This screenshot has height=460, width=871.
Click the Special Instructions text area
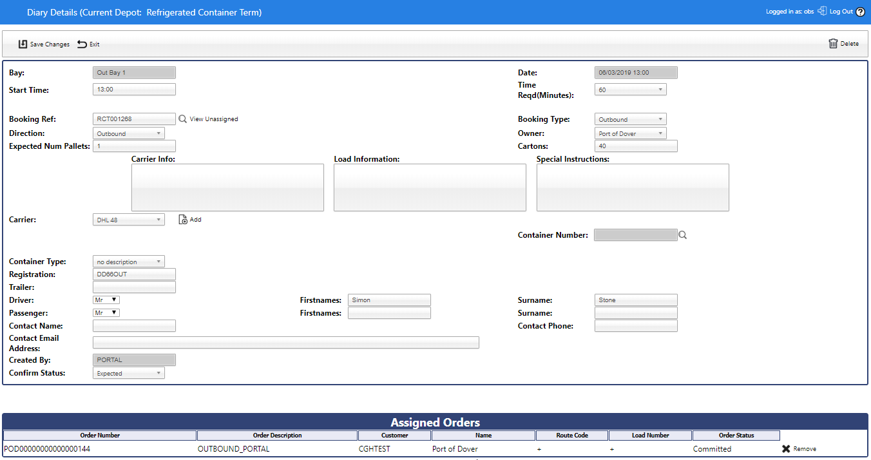(x=632, y=187)
